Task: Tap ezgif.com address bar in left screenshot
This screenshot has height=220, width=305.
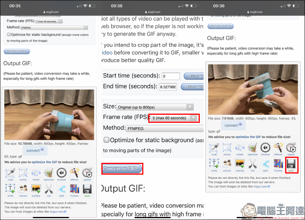Action: pos(51,12)
